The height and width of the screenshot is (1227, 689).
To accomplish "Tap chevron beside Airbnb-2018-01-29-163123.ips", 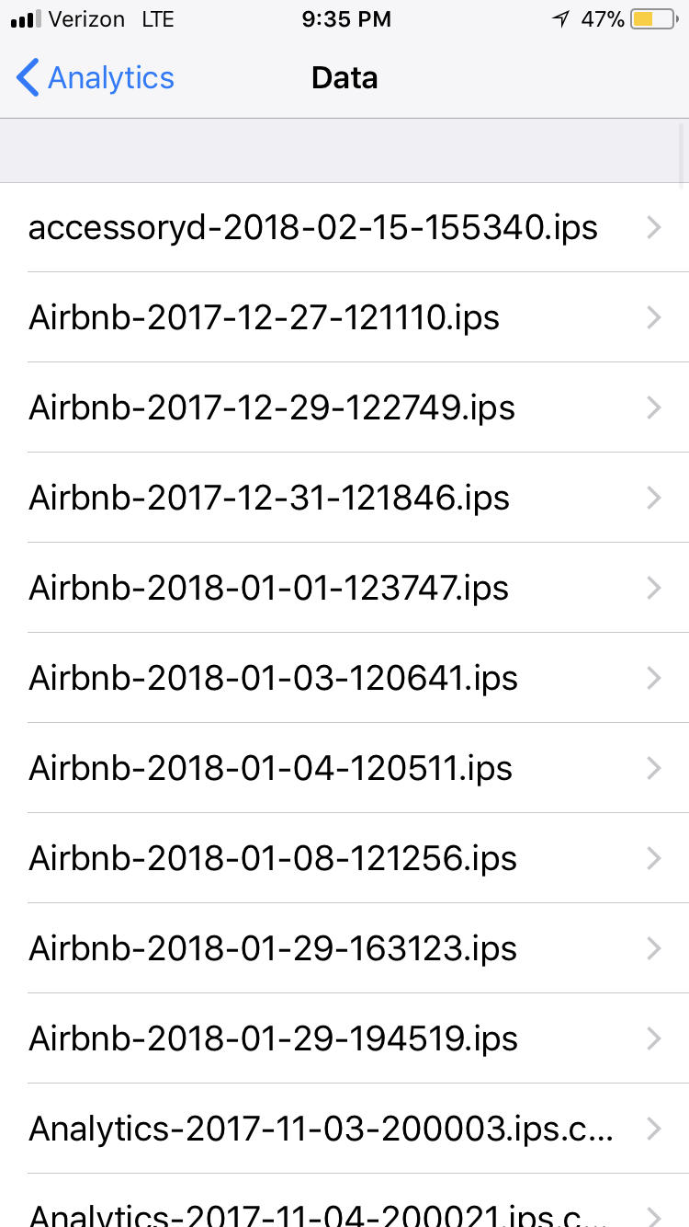I will click(x=654, y=948).
